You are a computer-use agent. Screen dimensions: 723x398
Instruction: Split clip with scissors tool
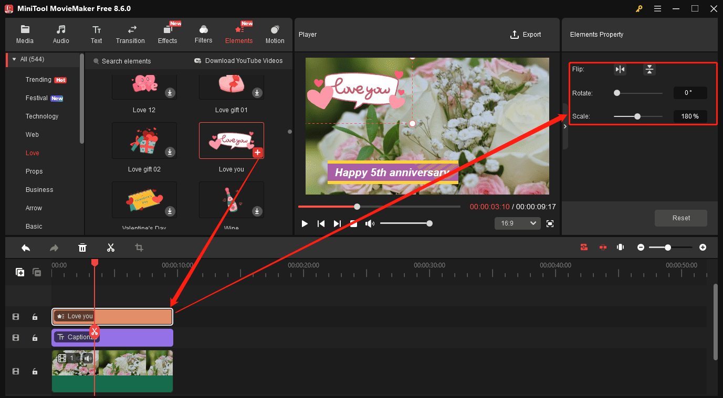pos(110,248)
